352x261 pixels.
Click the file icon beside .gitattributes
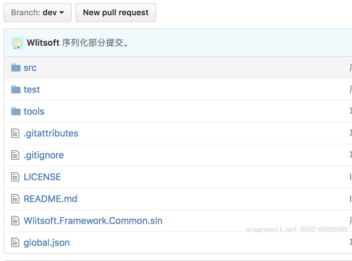pyautogui.click(x=15, y=133)
